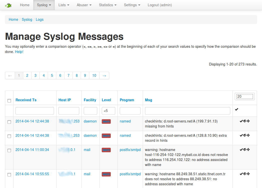Click the eye icon on the 11:00:34 postfix row
Image resolution: width=262 pixels, height=188 pixels.
[244, 149]
